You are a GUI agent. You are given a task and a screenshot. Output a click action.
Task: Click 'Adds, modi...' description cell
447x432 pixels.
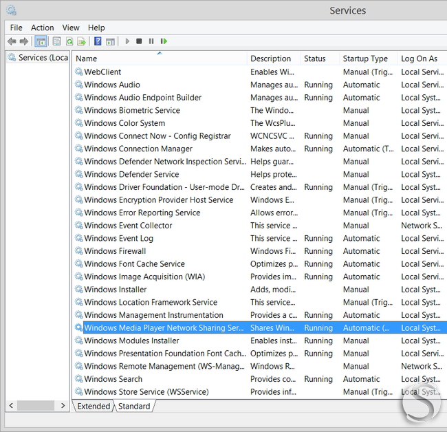click(x=273, y=290)
